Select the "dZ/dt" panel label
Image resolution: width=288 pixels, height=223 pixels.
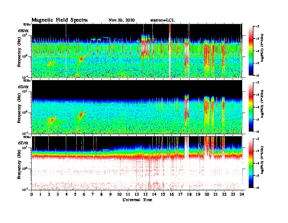pyautogui.click(x=23, y=143)
